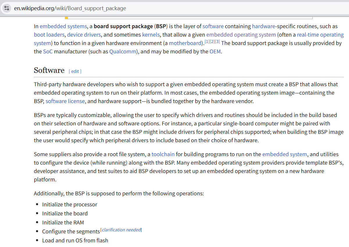Viewport: 349px width, 247px height.
Task: Open the SoC link
Action: (x=48, y=52)
